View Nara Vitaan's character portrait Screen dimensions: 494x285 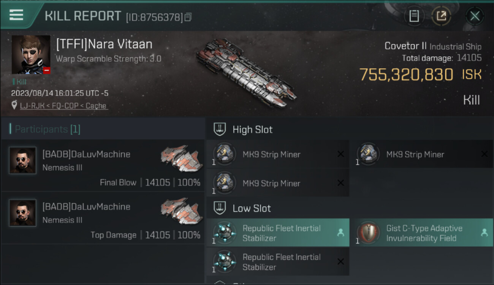click(x=31, y=54)
